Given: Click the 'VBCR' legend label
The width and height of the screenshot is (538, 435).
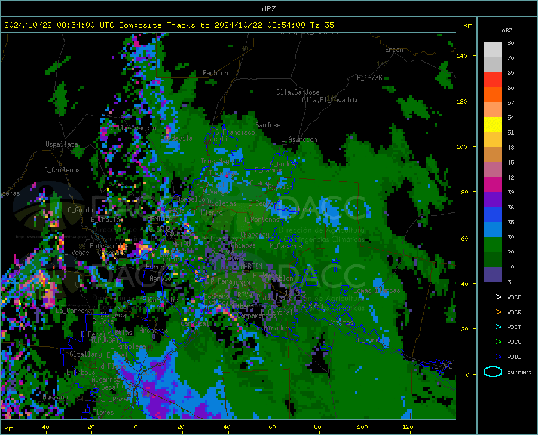Looking at the screenshot, I should coord(514,312).
